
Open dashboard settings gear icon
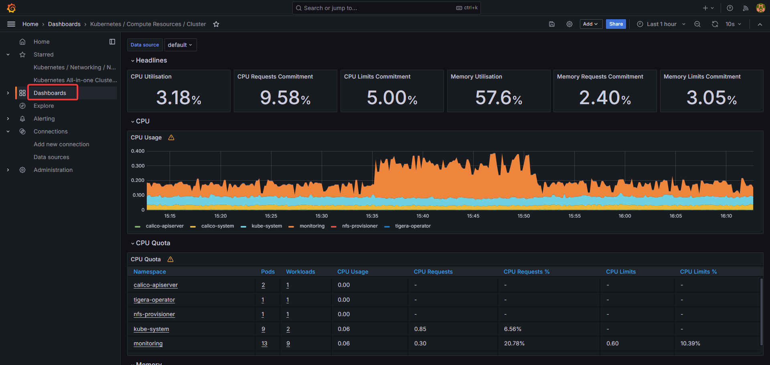(569, 24)
